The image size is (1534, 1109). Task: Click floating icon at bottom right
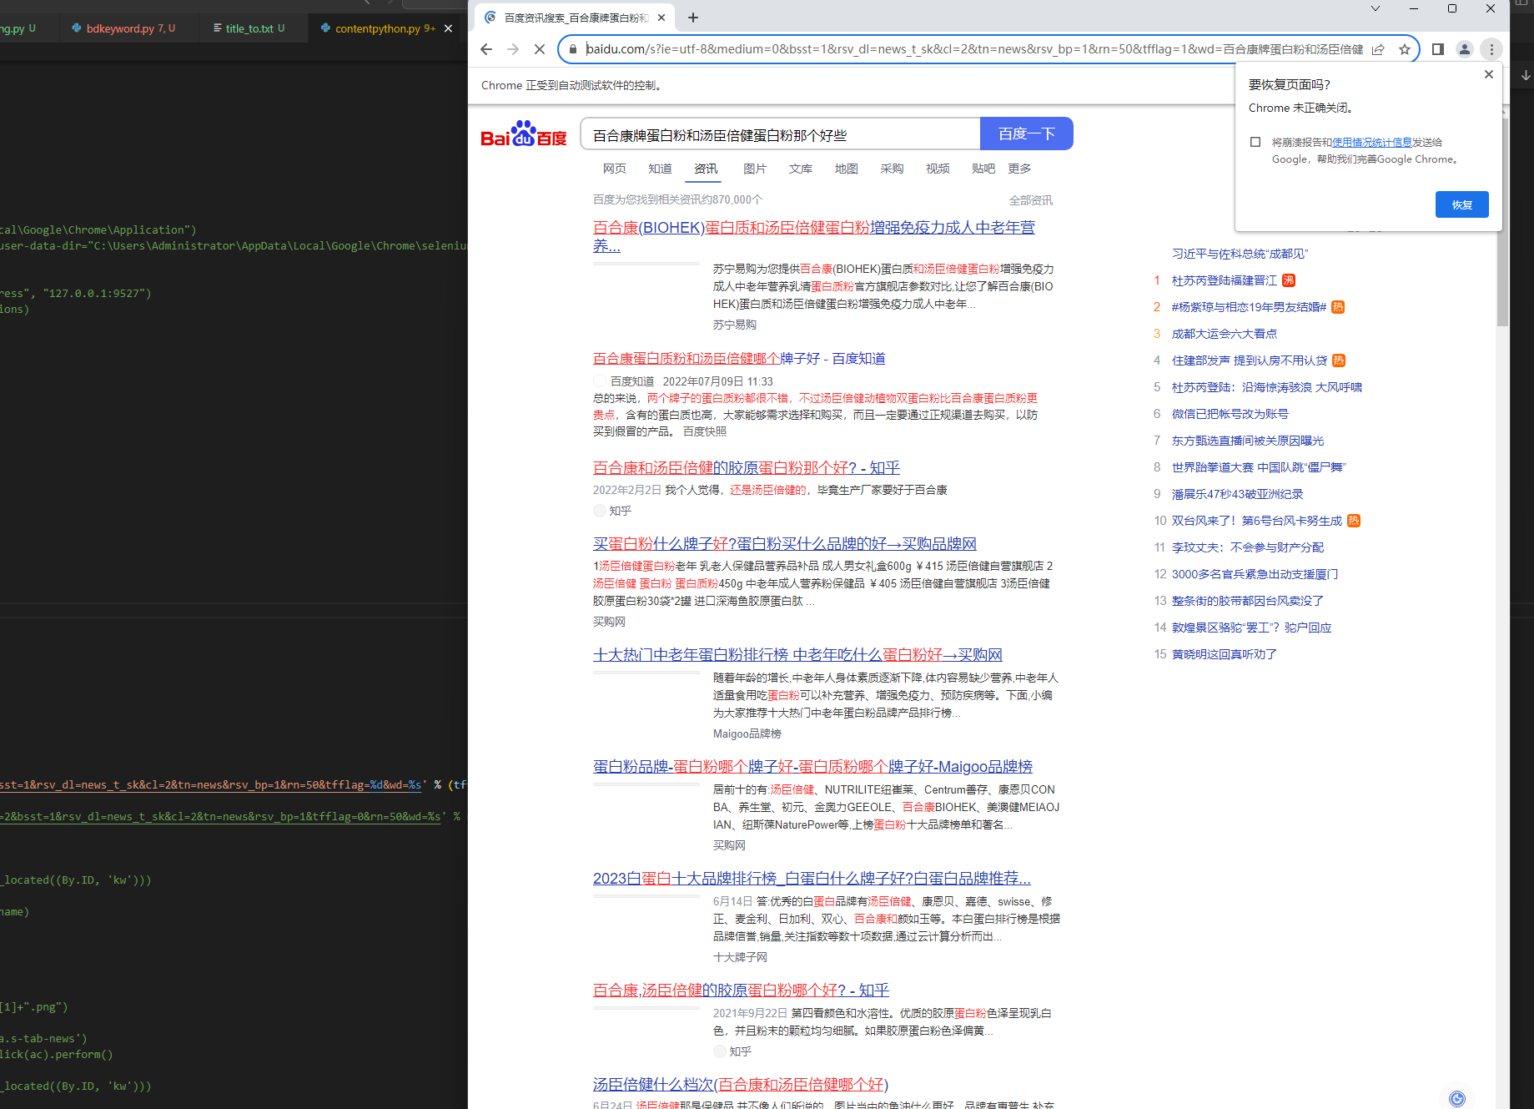click(1457, 1098)
